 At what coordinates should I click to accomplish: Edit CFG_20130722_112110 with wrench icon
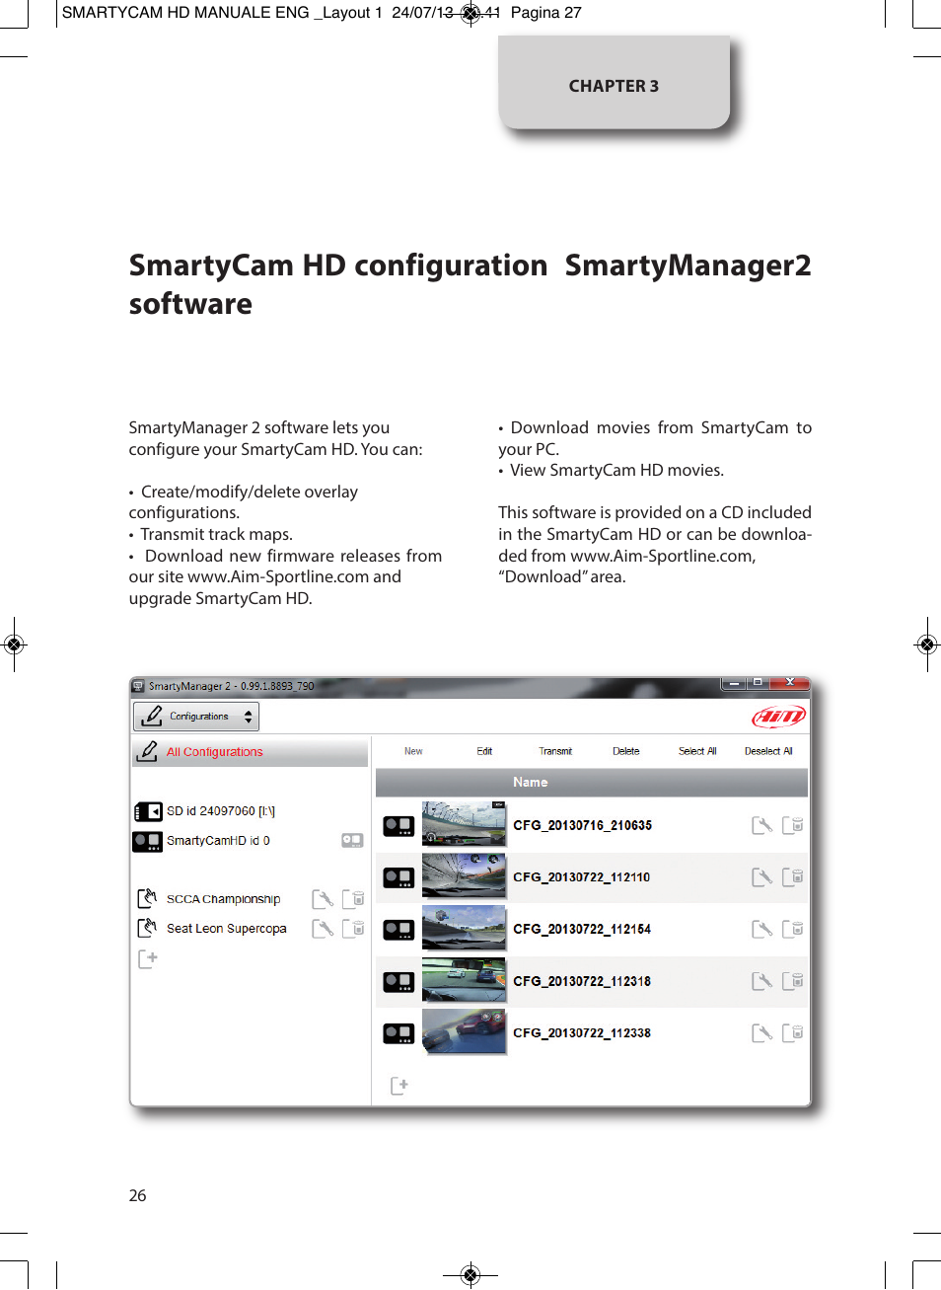point(761,876)
